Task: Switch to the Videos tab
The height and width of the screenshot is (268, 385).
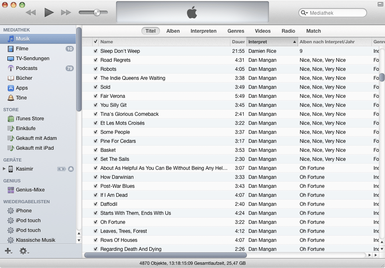Action: 263,31
